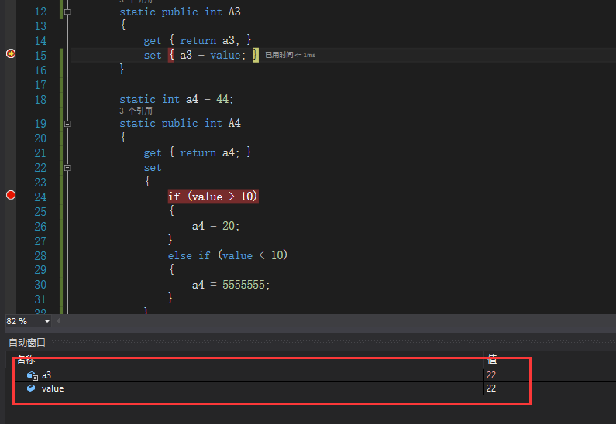Click the get { return a3; } line

coord(198,40)
